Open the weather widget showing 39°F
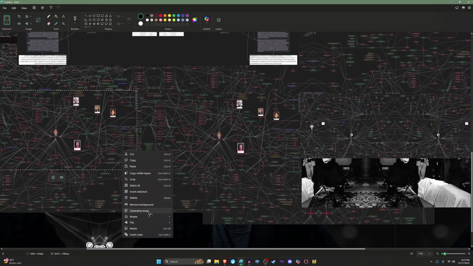Image resolution: width=473 pixels, height=266 pixels. coord(13,261)
